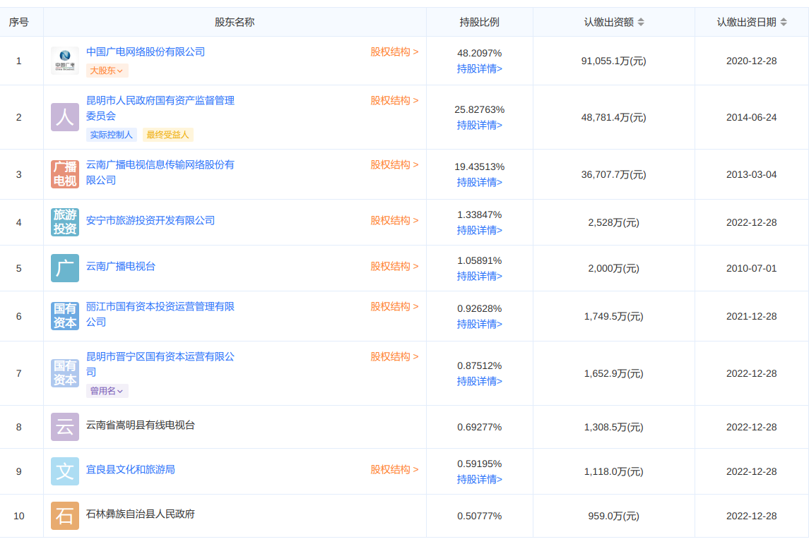View 股权结构 for 云南广播电视台

pyautogui.click(x=394, y=266)
